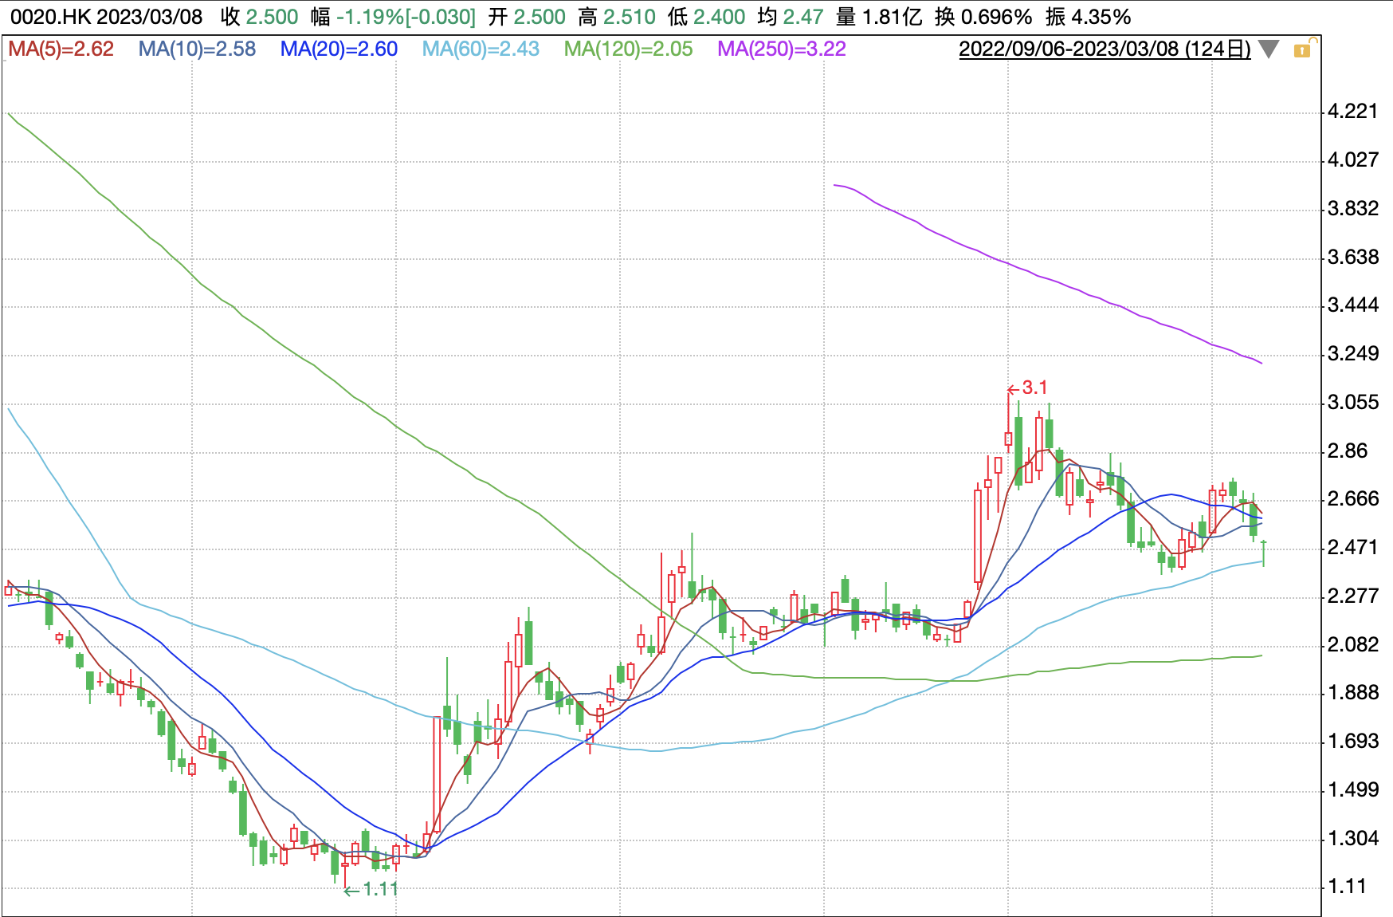
Task: Select the red MA(5)=2.62 legend label
Action: click(x=61, y=49)
